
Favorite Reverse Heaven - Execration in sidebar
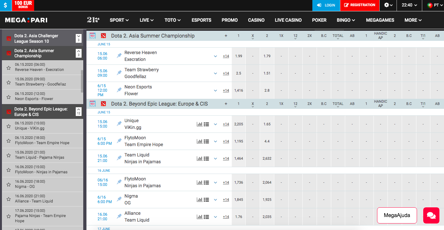coord(9,68)
